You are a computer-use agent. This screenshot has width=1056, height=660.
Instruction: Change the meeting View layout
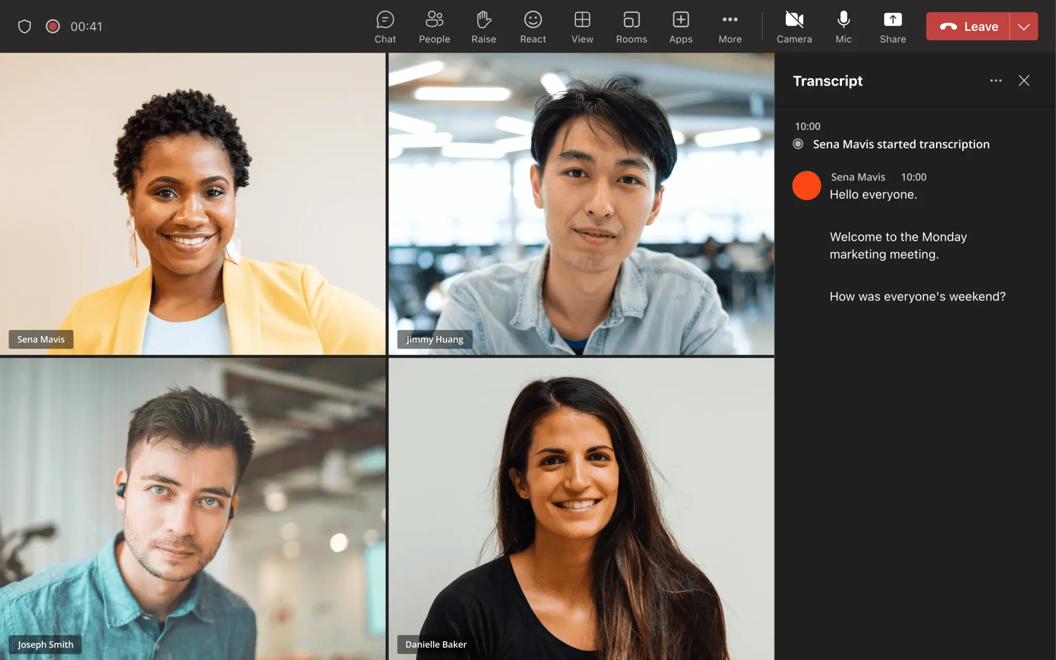click(x=582, y=27)
